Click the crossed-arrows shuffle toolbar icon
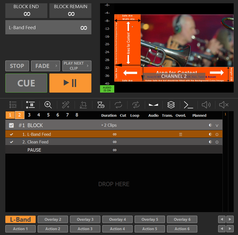 (x=136, y=105)
